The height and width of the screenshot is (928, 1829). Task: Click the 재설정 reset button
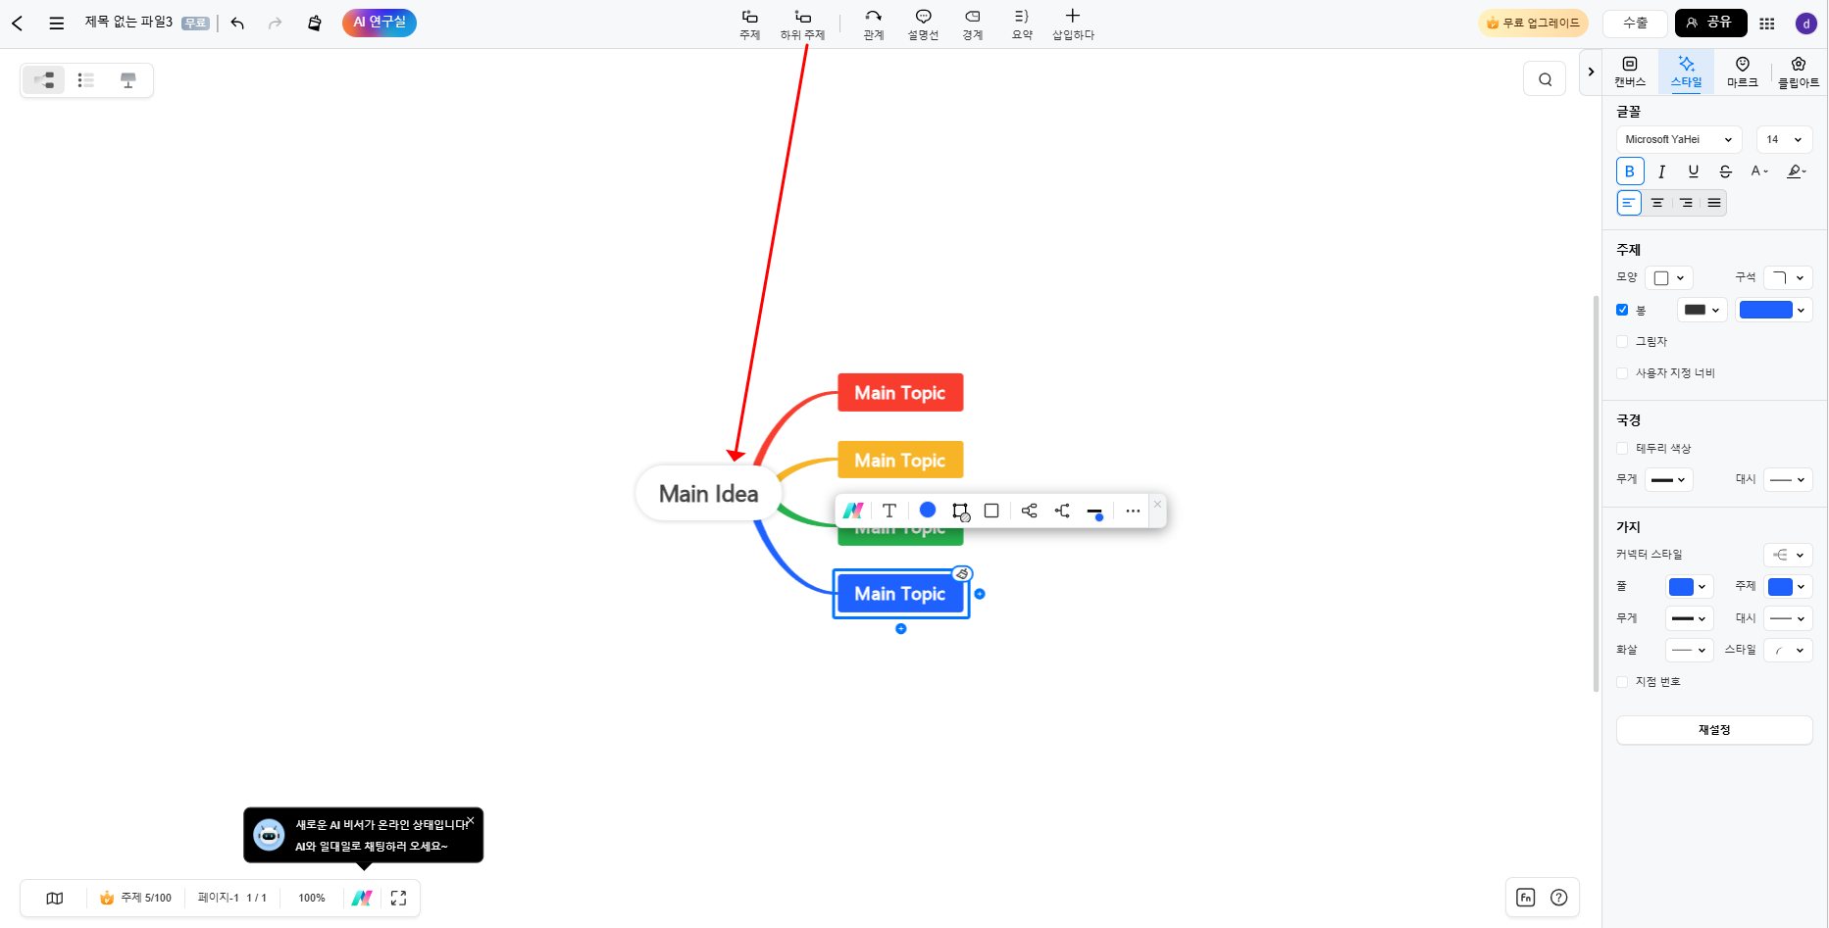(x=1713, y=730)
